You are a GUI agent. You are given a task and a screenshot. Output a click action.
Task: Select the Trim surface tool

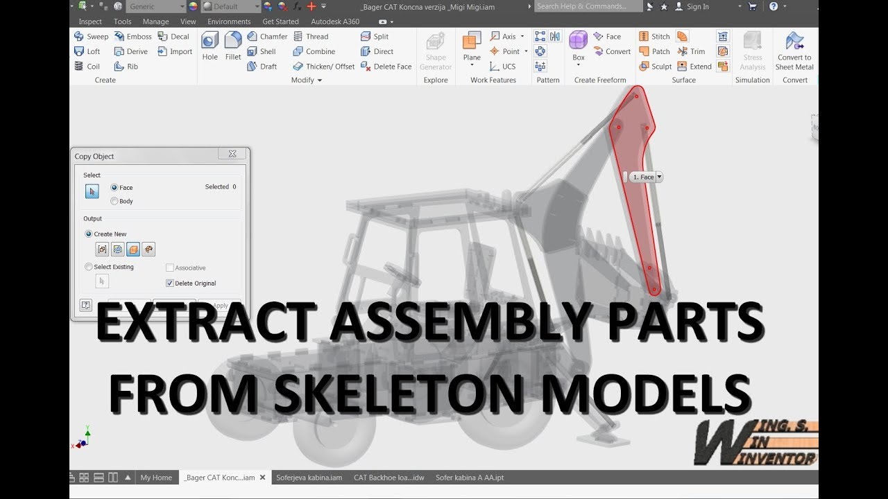click(691, 51)
